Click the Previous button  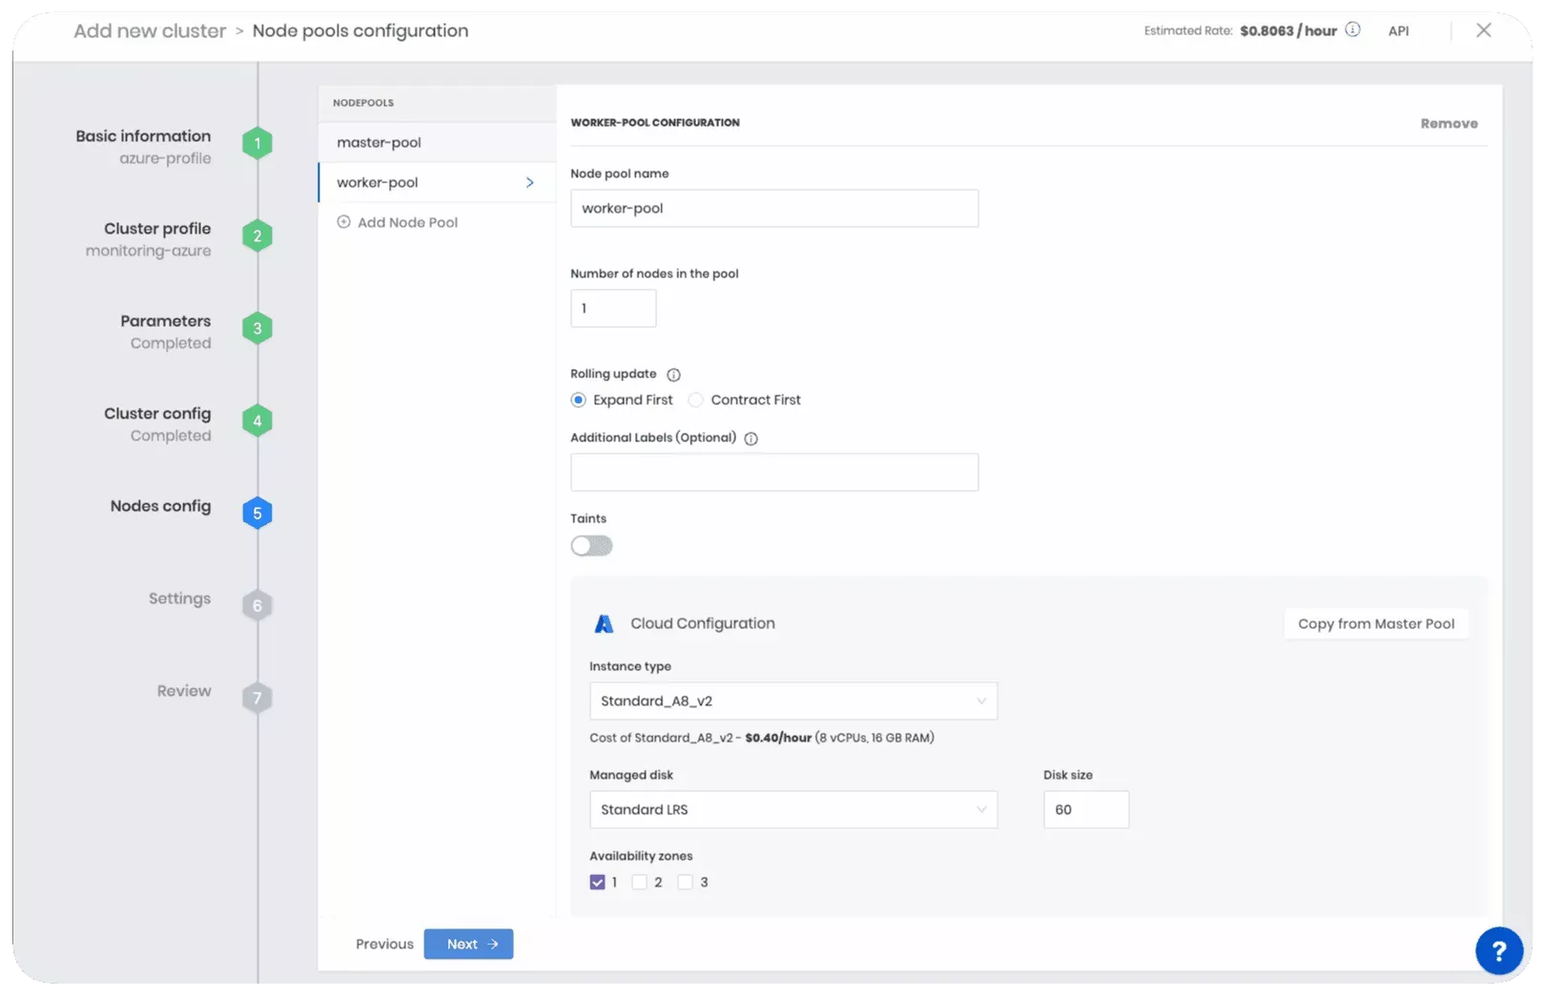pos(384,945)
